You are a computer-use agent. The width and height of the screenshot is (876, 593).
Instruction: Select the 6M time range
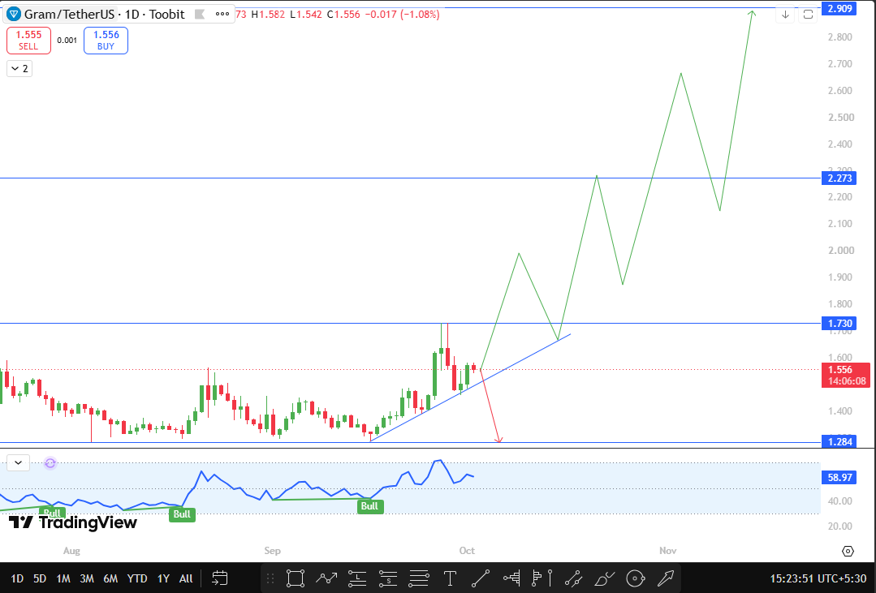coord(110,578)
